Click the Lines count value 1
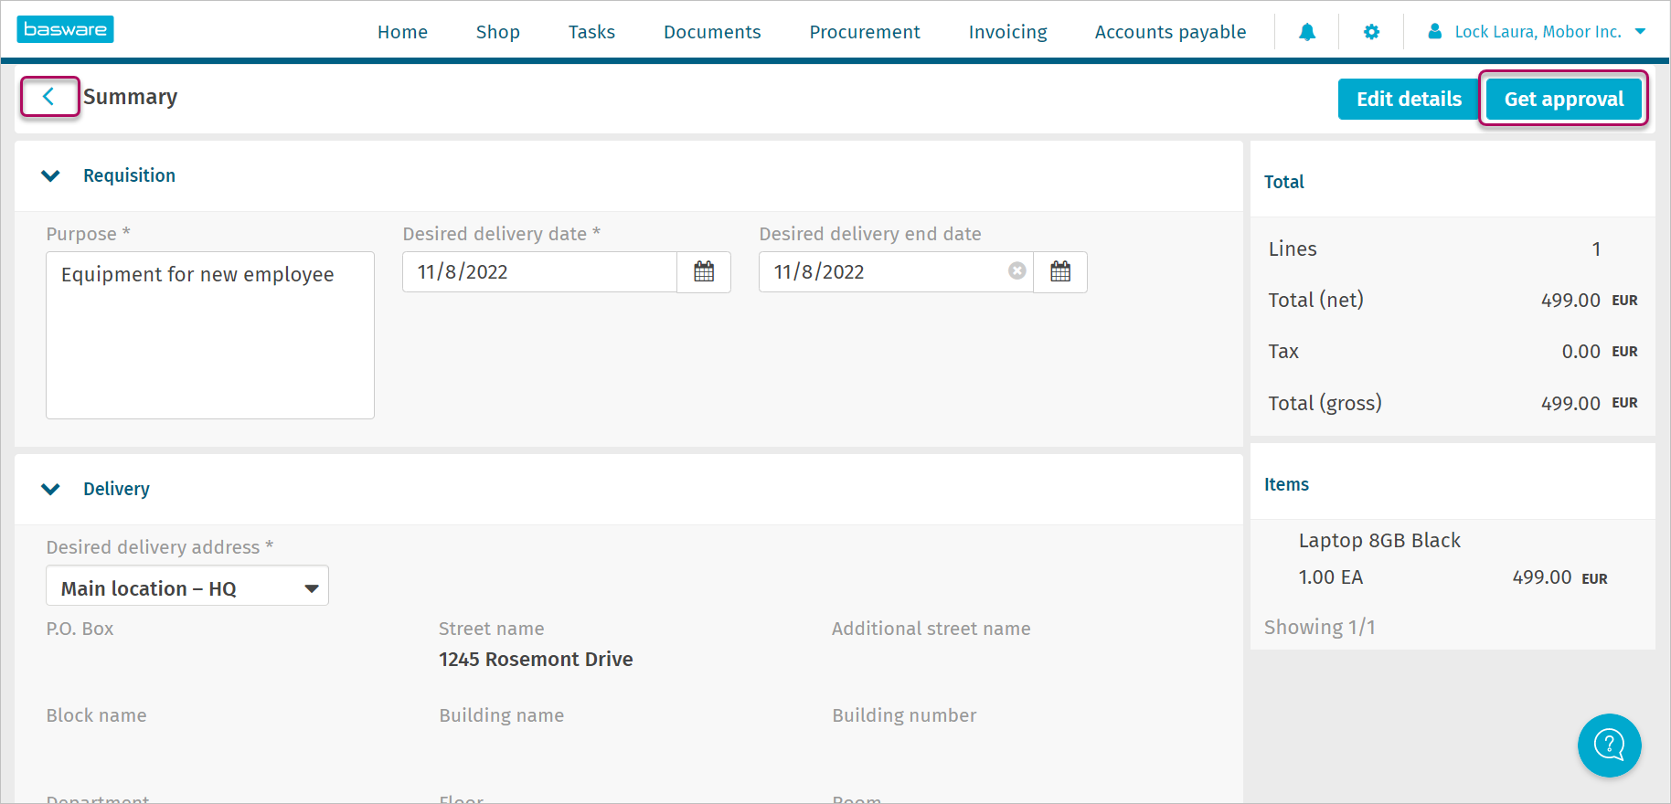The width and height of the screenshot is (1671, 804). [1596, 249]
